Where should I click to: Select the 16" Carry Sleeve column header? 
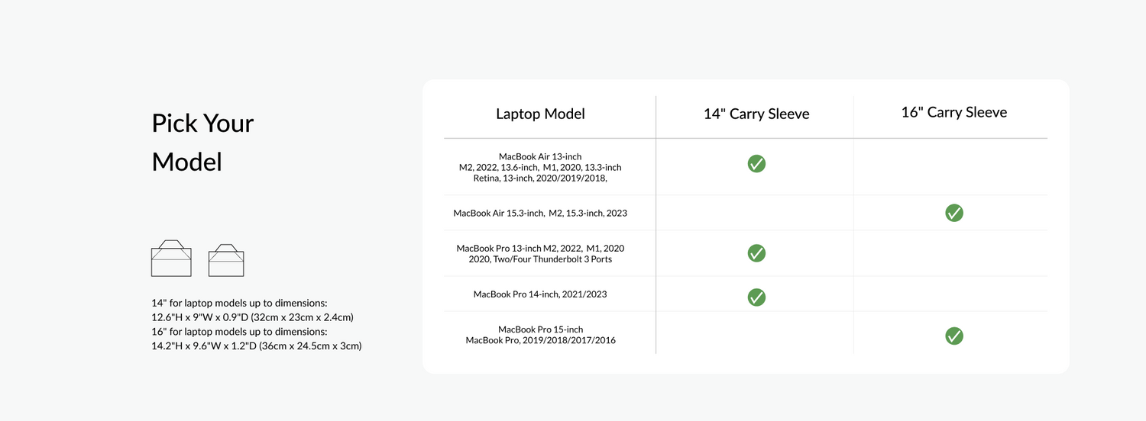click(953, 112)
